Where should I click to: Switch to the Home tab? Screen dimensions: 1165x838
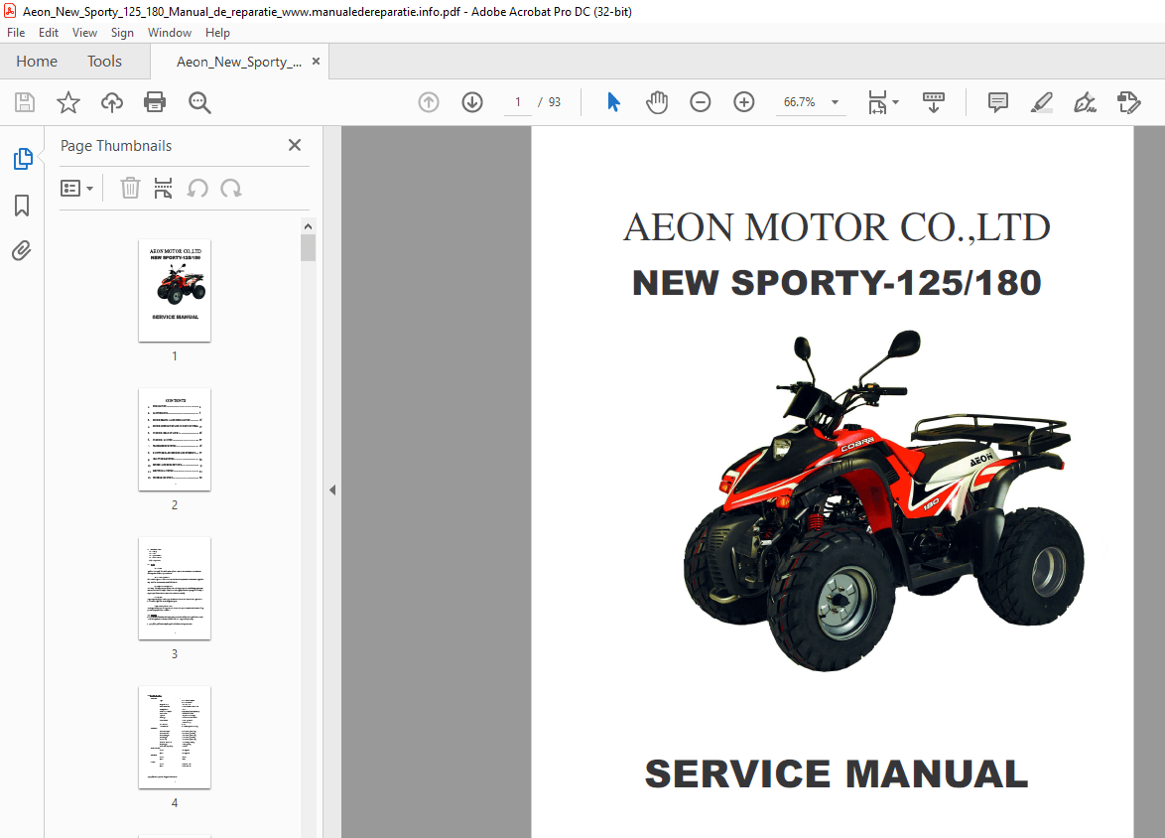37,61
